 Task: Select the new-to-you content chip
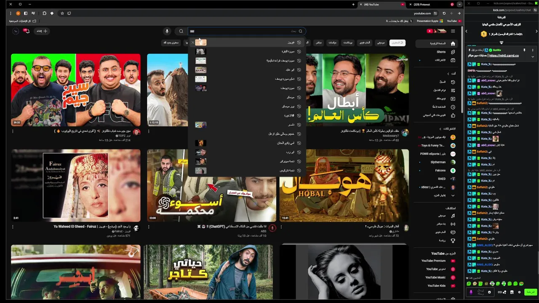(171, 43)
